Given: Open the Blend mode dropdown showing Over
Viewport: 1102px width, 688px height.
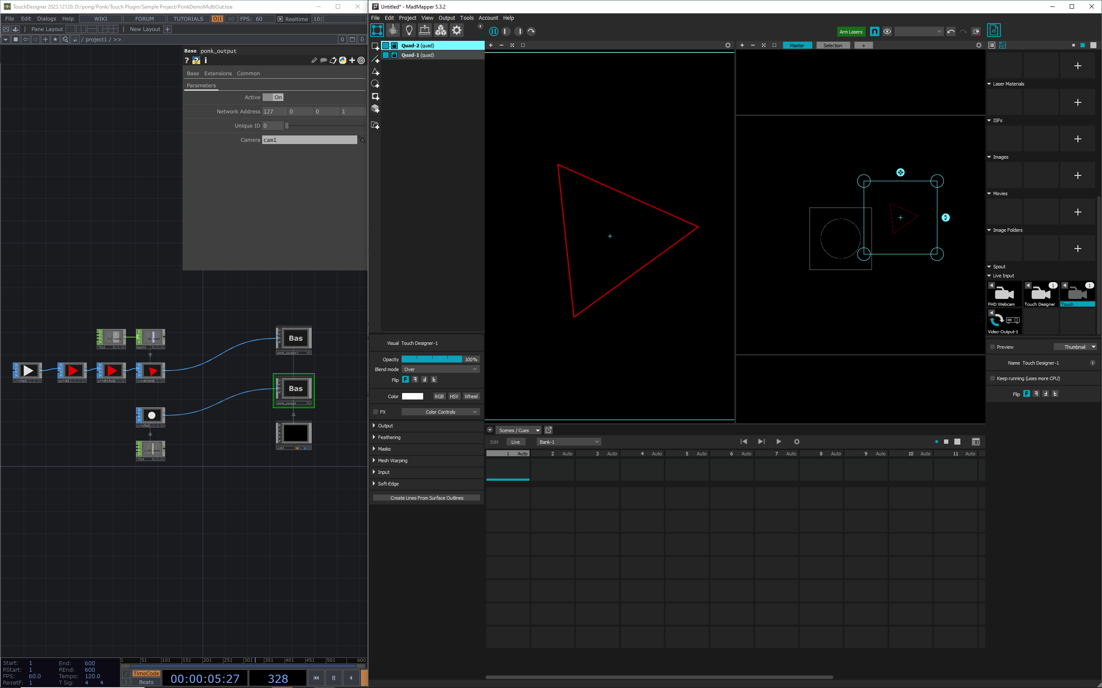Looking at the screenshot, I should (440, 369).
